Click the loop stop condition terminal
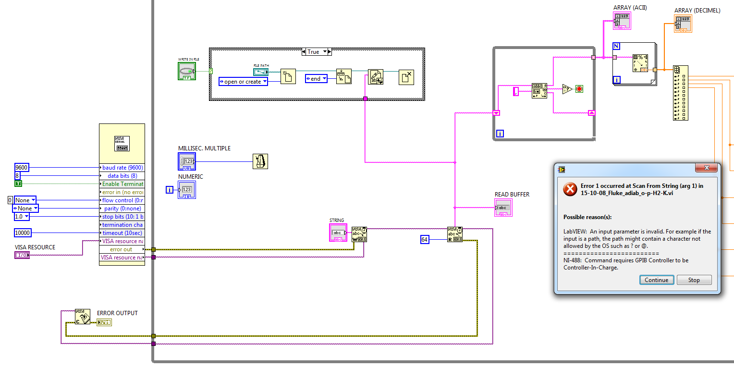The width and height of the screenshot is (734, 368). (x=579, y=89)
